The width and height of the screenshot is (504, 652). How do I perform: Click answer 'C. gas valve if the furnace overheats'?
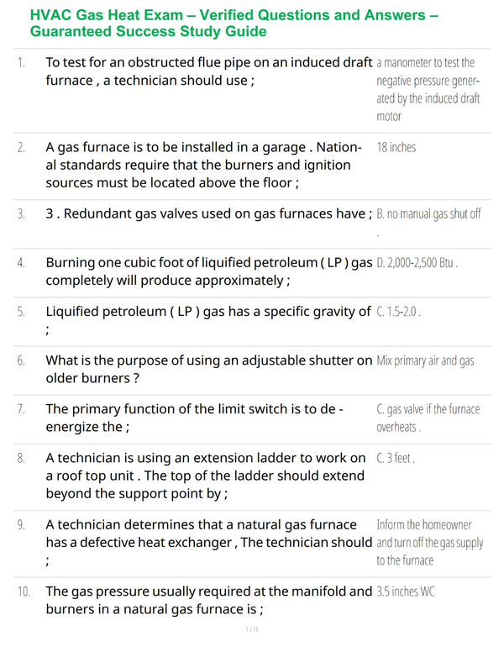428,418
